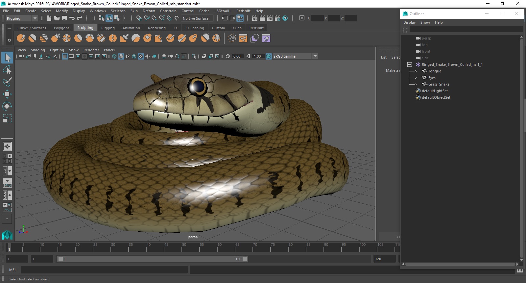Toggle sRGB gamma view transform on/off

point(269,56)
